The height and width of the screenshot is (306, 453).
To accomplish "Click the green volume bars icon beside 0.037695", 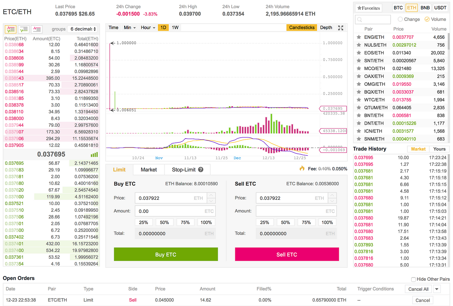I will (94, 154).
